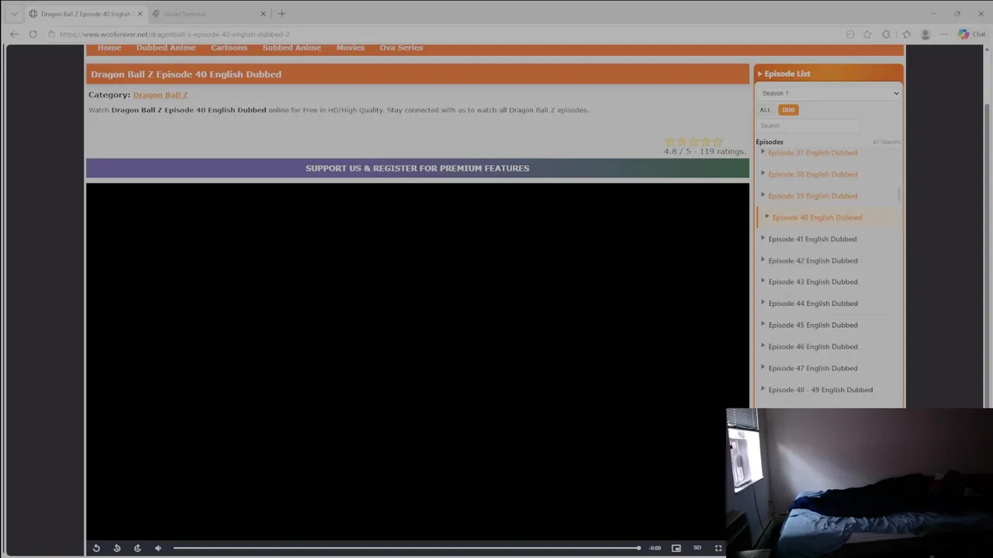Close the Dragon Ball Z browser tab

pos(140,14)
